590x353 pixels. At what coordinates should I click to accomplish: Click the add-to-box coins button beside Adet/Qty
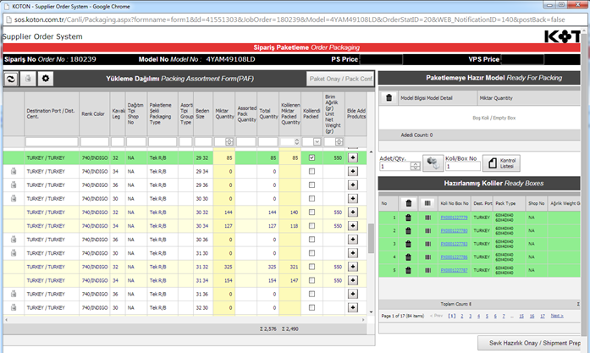433,163
